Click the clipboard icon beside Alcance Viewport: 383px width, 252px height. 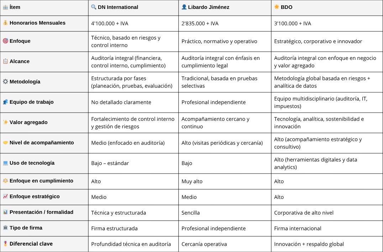point(5,61)
